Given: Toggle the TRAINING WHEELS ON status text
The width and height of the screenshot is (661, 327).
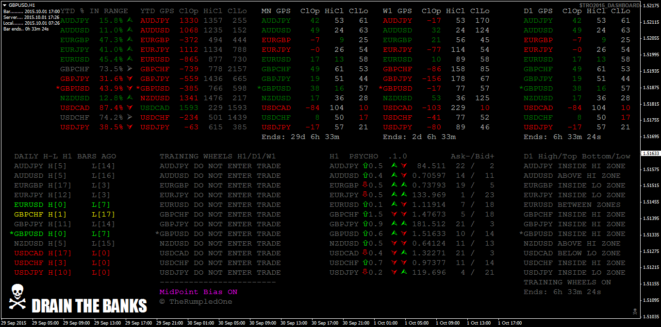Looking at the screenshot, I should click(x=567, y=282).
